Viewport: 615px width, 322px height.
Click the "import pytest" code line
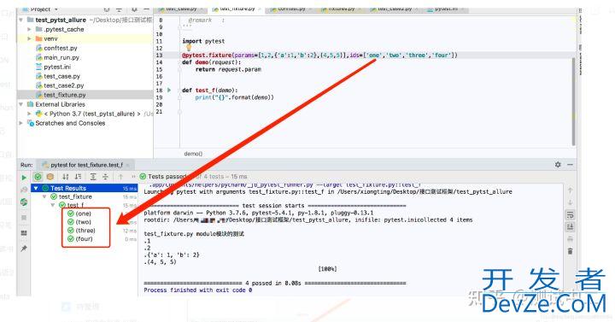203,41
